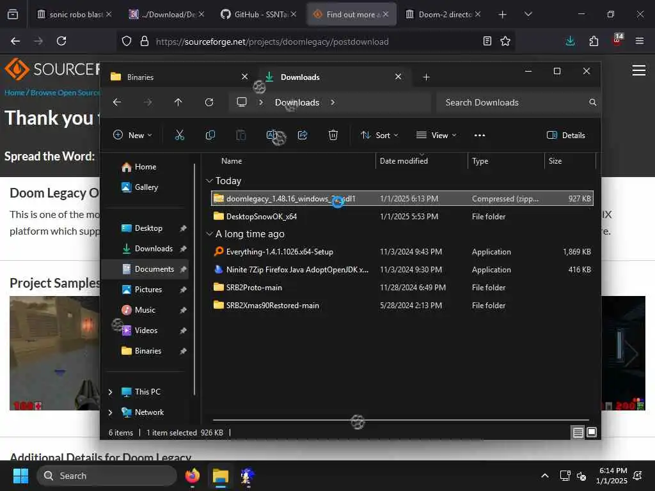Collapse the A long time ago group
This screenshot has height=491, width=655.
point(209,234)
